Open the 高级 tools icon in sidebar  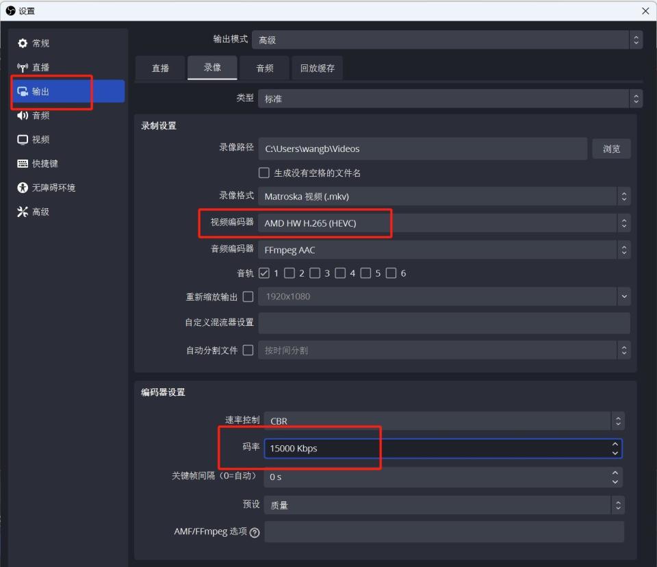pyautogui.click(x=23, y=212)
